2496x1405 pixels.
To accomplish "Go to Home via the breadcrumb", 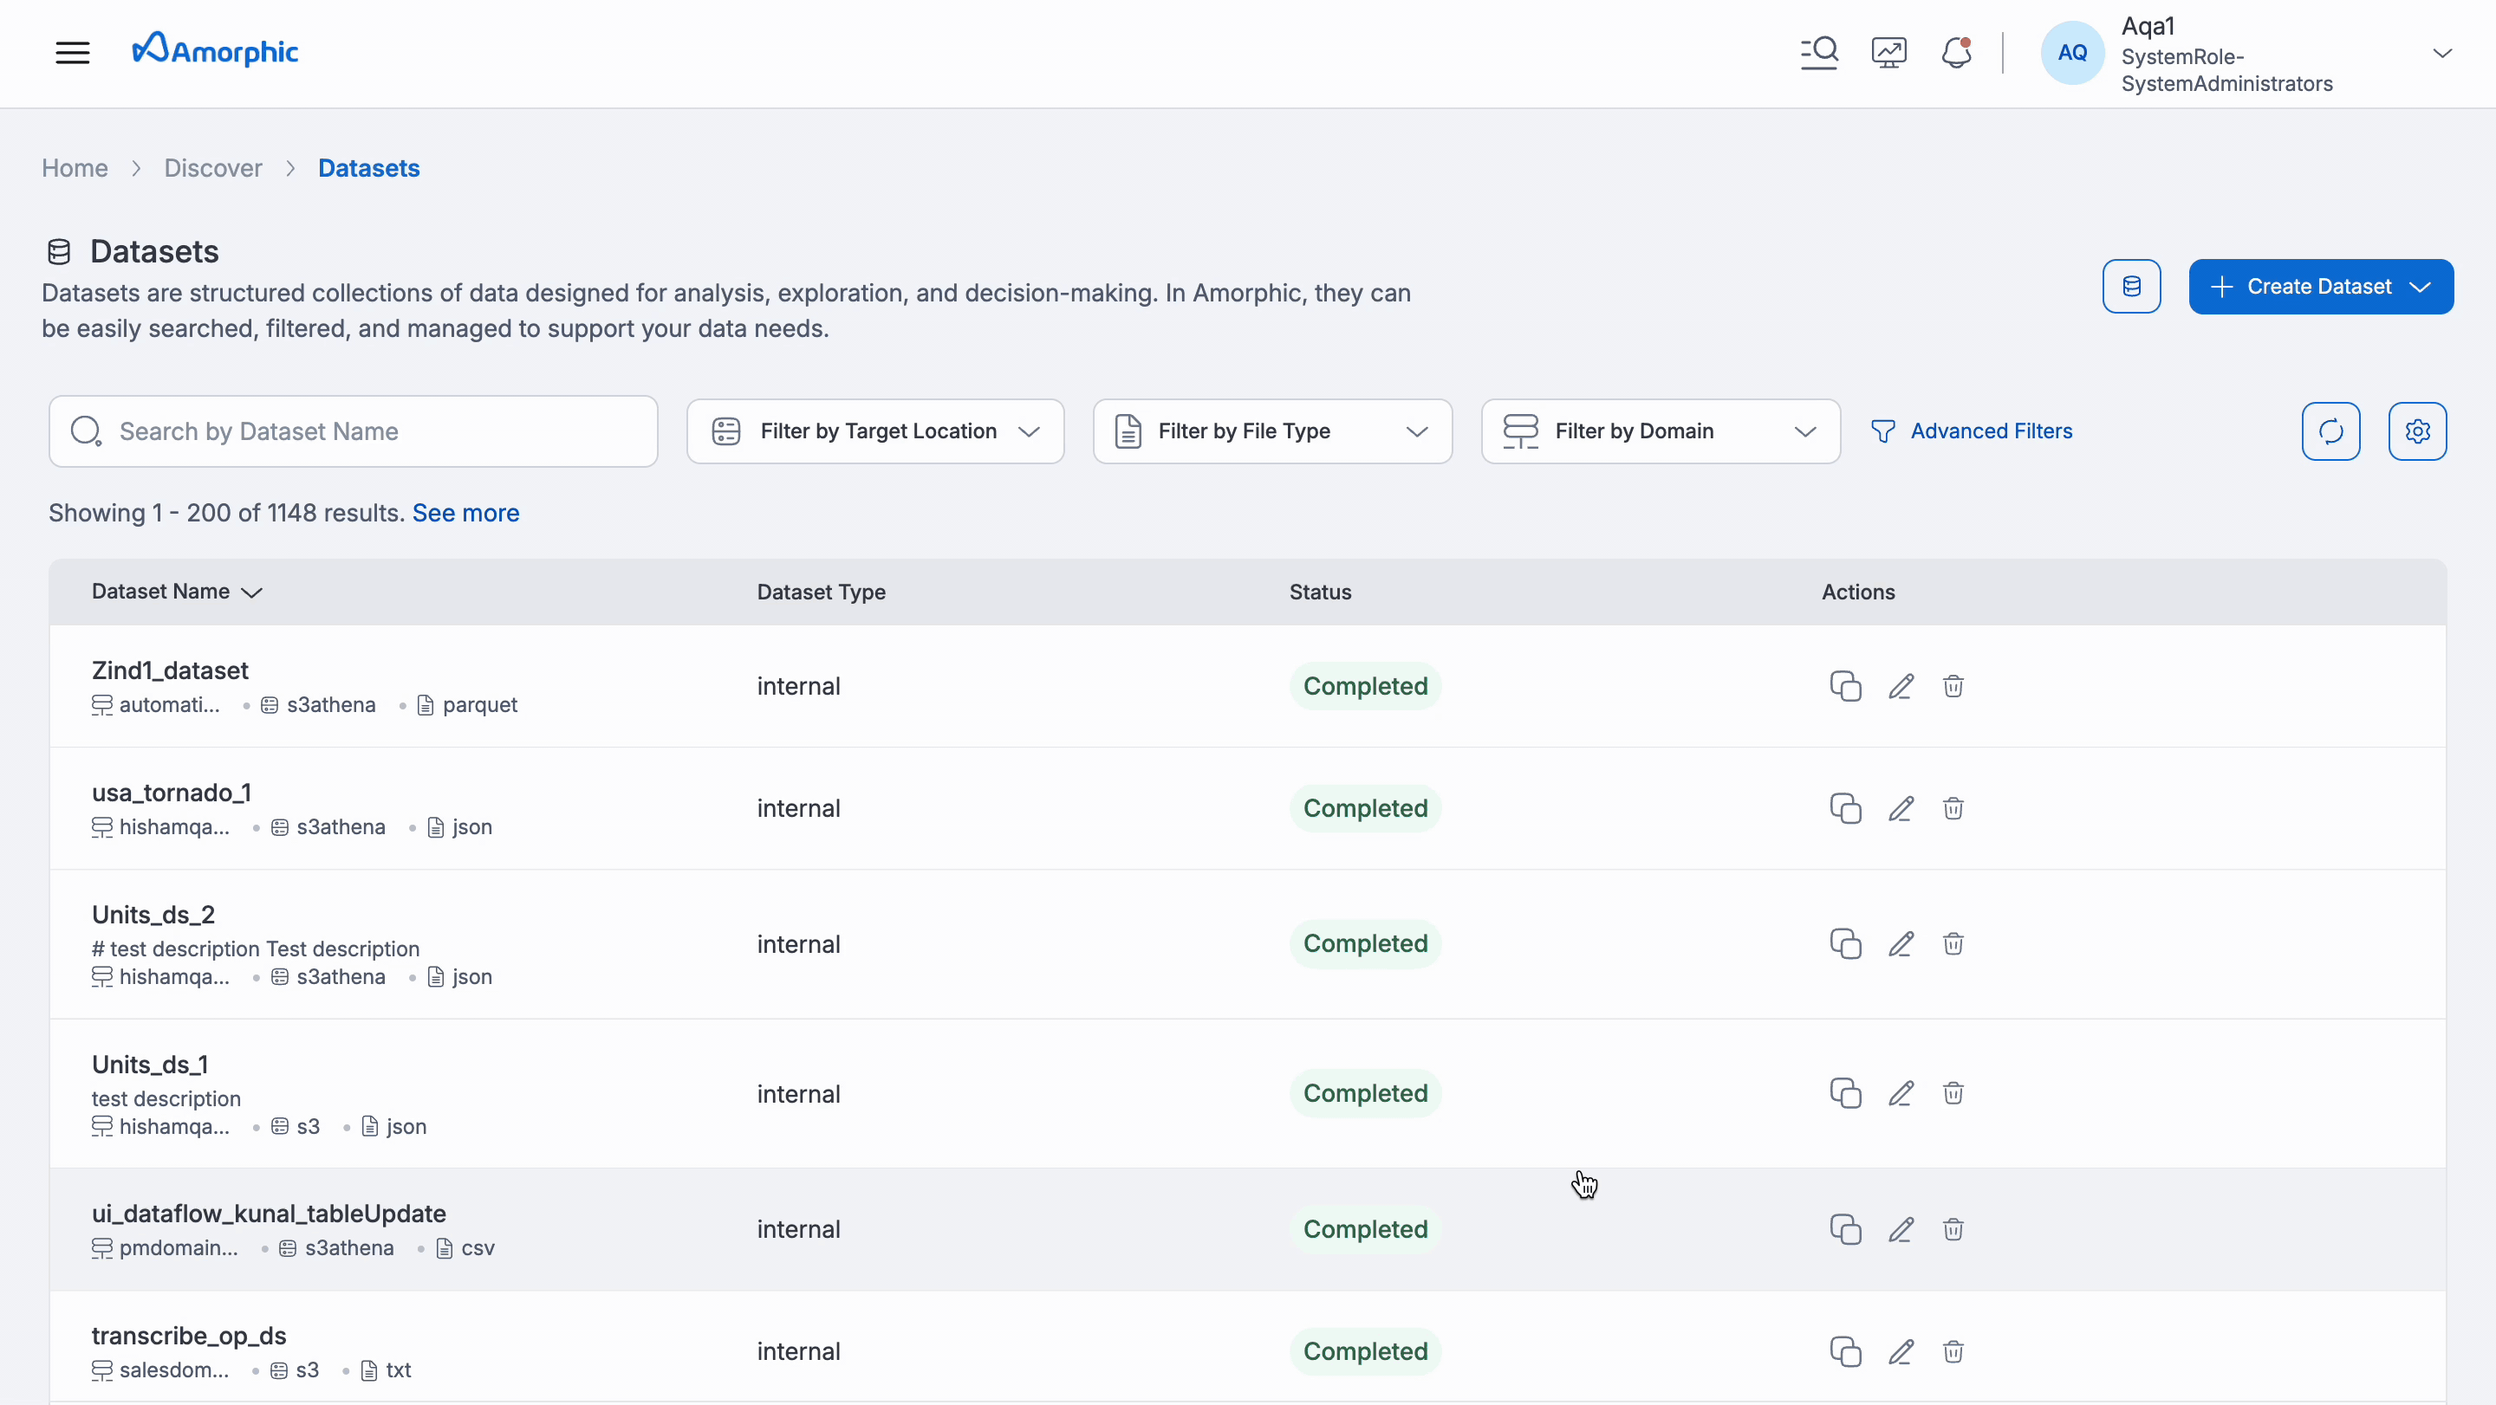I will click(x=75, y=167).
